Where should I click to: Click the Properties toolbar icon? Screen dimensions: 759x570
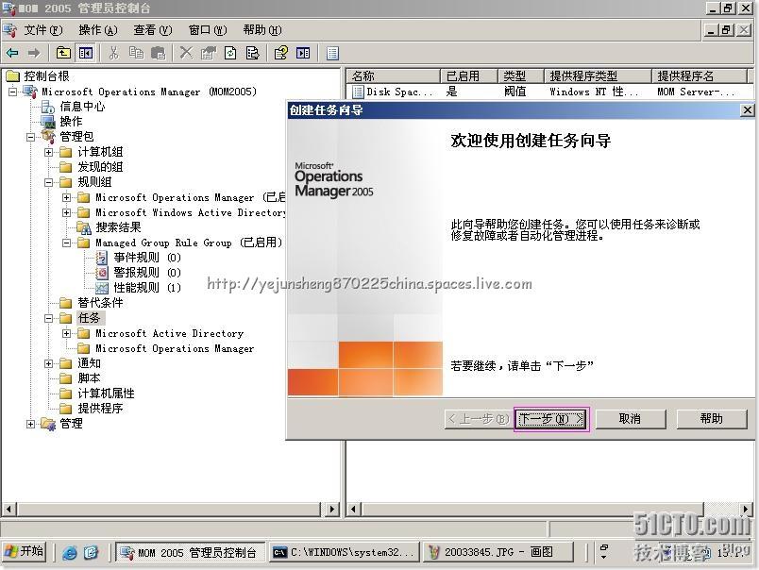click(x=209, y=53)
